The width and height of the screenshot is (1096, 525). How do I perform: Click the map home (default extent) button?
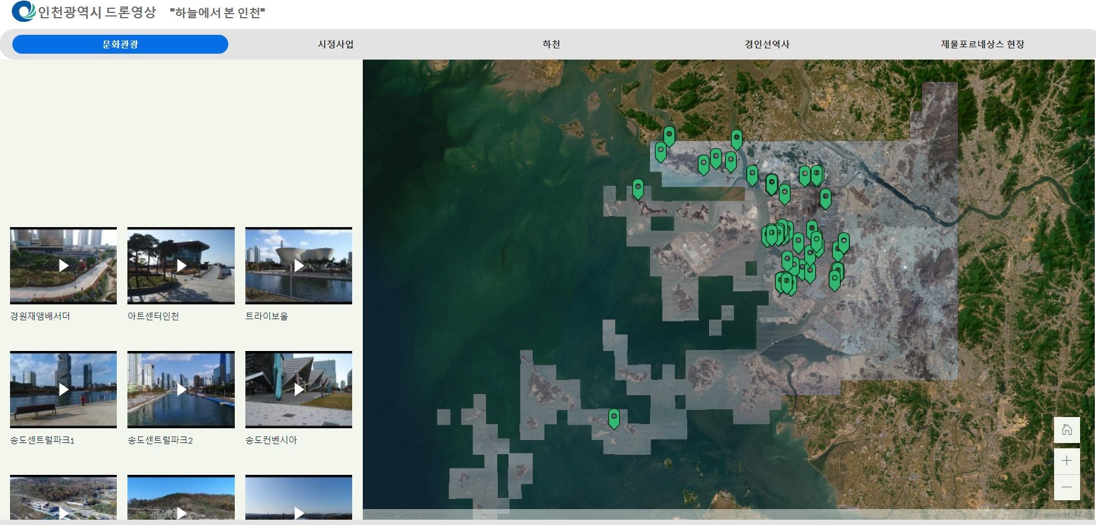[1067, 429]
